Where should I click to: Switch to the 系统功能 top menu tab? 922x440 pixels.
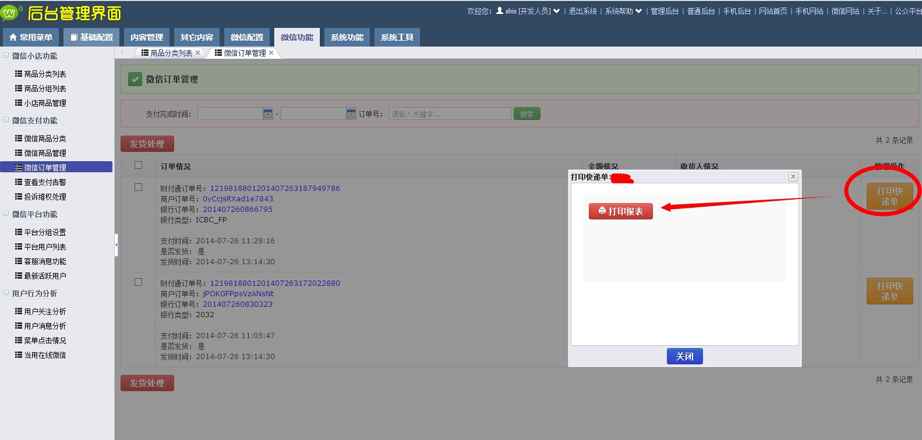tap(347, 37)
